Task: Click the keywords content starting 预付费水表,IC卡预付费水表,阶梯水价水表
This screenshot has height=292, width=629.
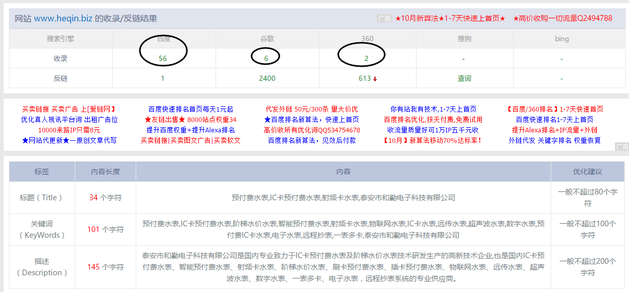Action: 343,229
